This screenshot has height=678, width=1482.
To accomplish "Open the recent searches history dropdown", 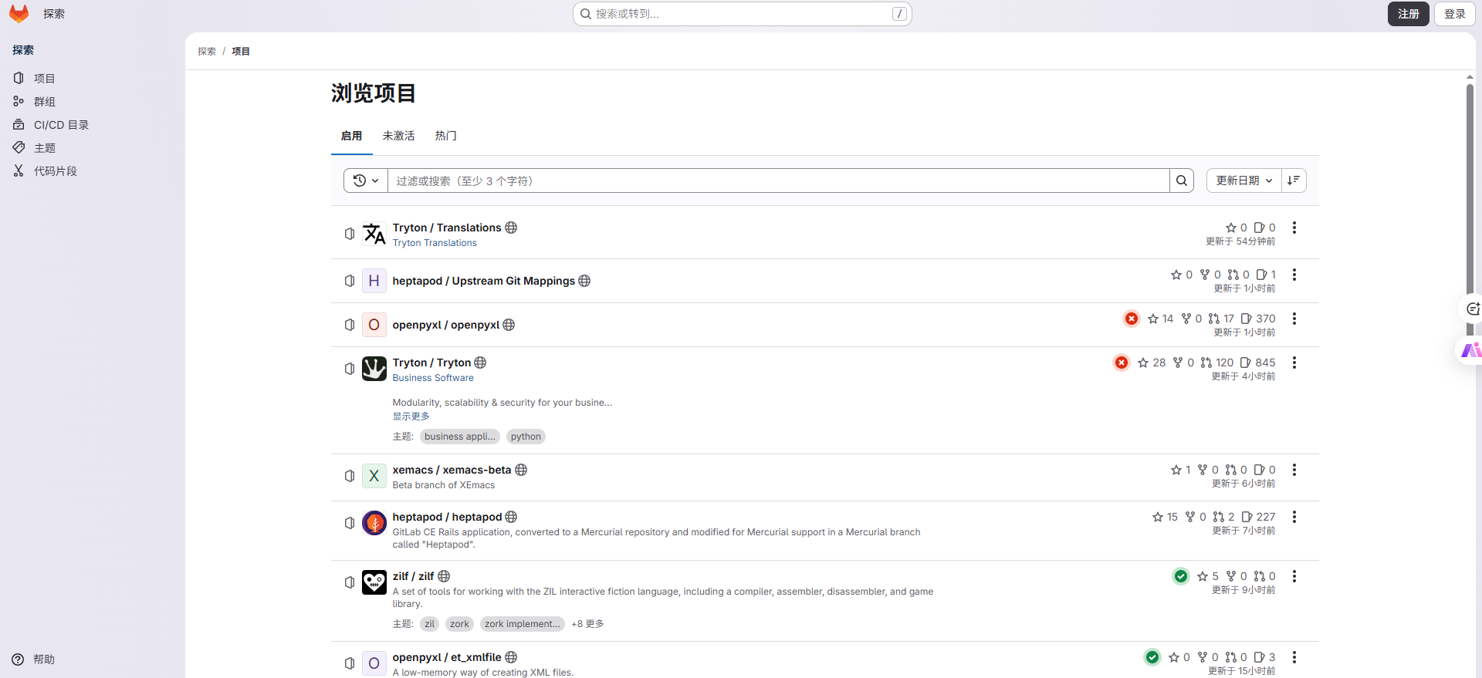I will point(366,180).
